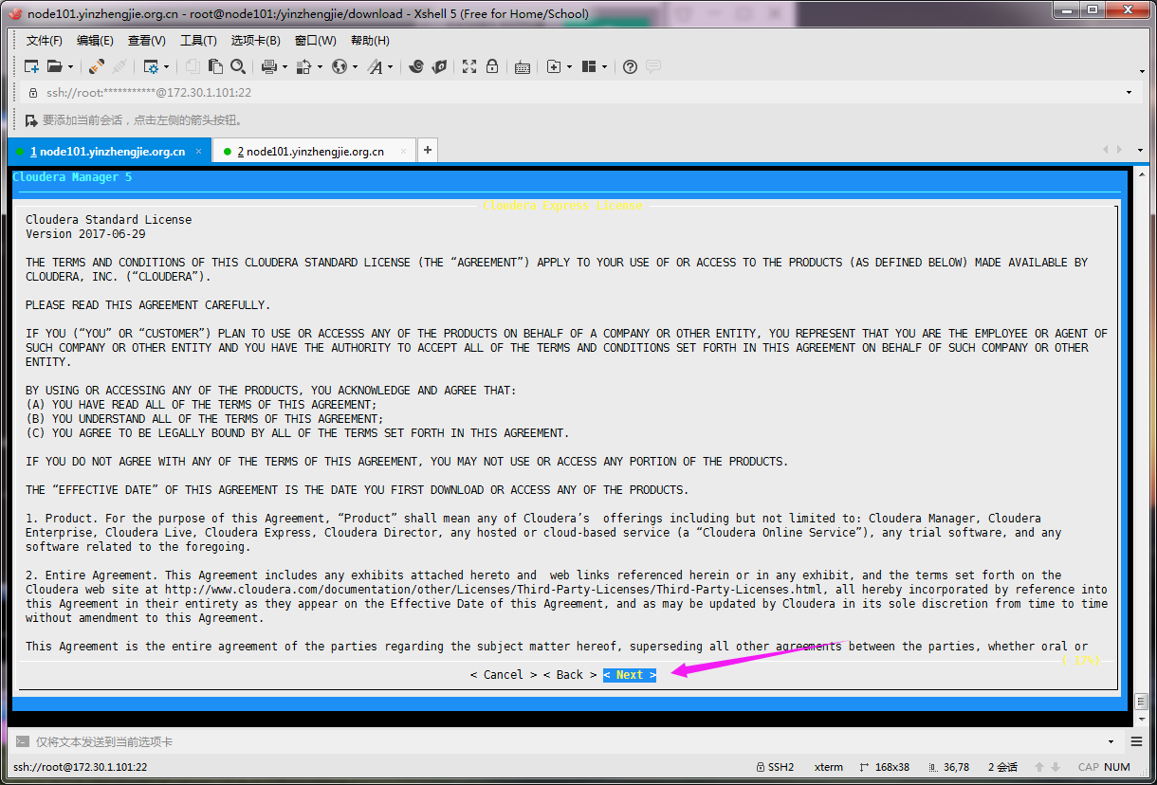Viewport: 1157px width, 785px height.
Task: Click the tab layout arrangement icon
Action: click(x=589, y=66)
